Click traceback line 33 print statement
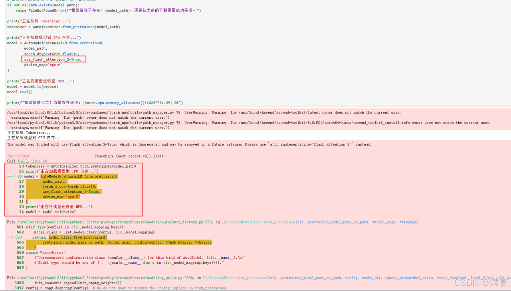Screen dimensions: 511x291 55,207
